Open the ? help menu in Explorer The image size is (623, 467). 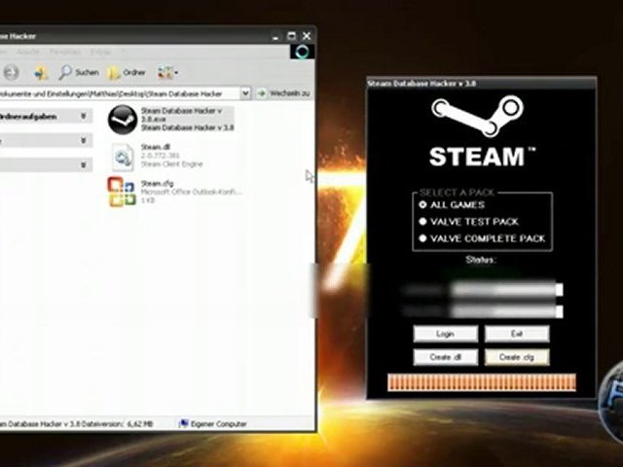point(124,52)
